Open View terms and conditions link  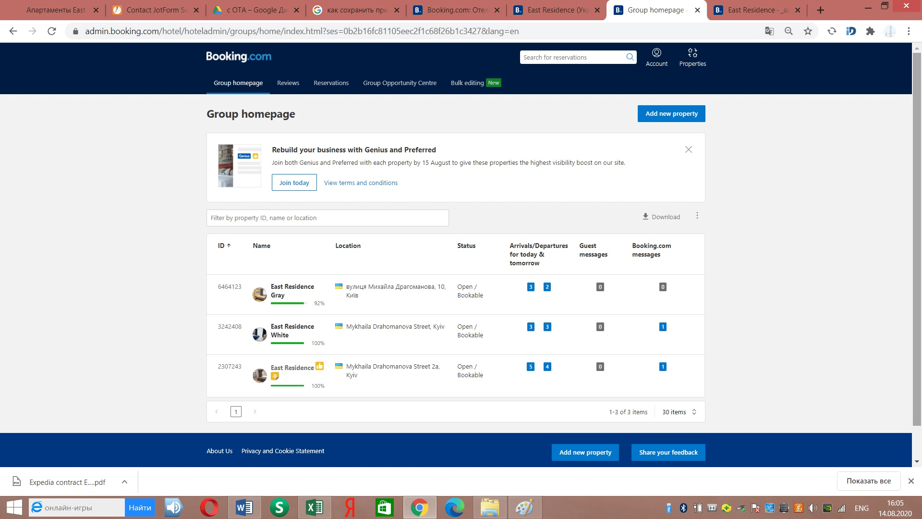click(361, 183)
